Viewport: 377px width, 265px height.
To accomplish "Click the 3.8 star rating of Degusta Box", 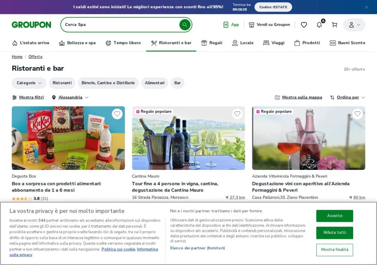I will click(x=30, y=198).
